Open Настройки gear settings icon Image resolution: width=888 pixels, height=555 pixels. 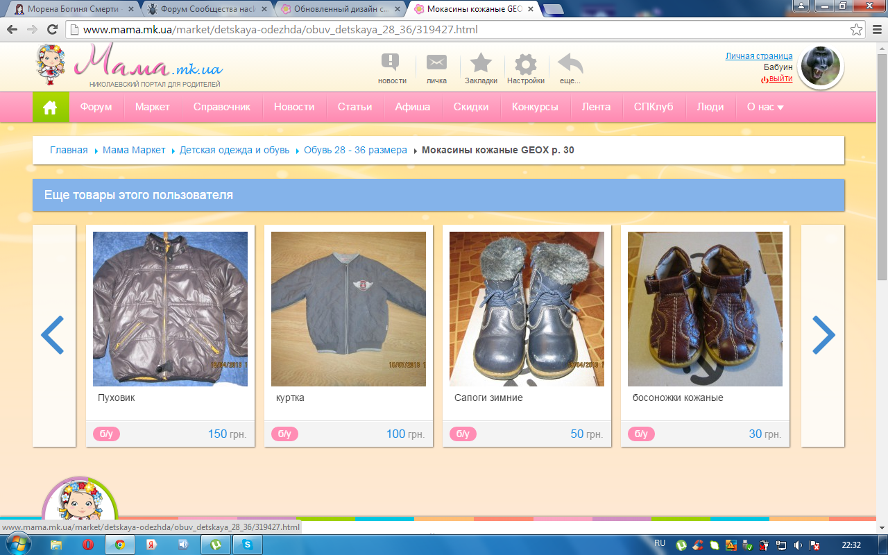525,65
